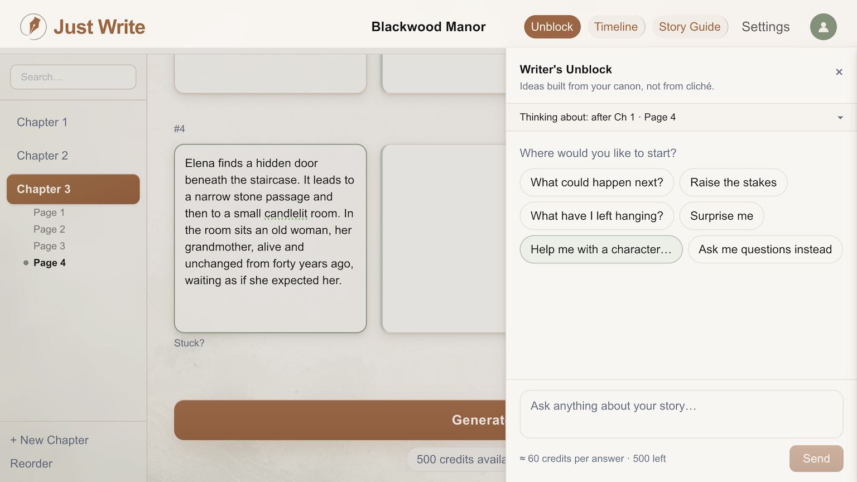
Task: Select 'Ask me questions instead'
Action: (x=765, y=249)
